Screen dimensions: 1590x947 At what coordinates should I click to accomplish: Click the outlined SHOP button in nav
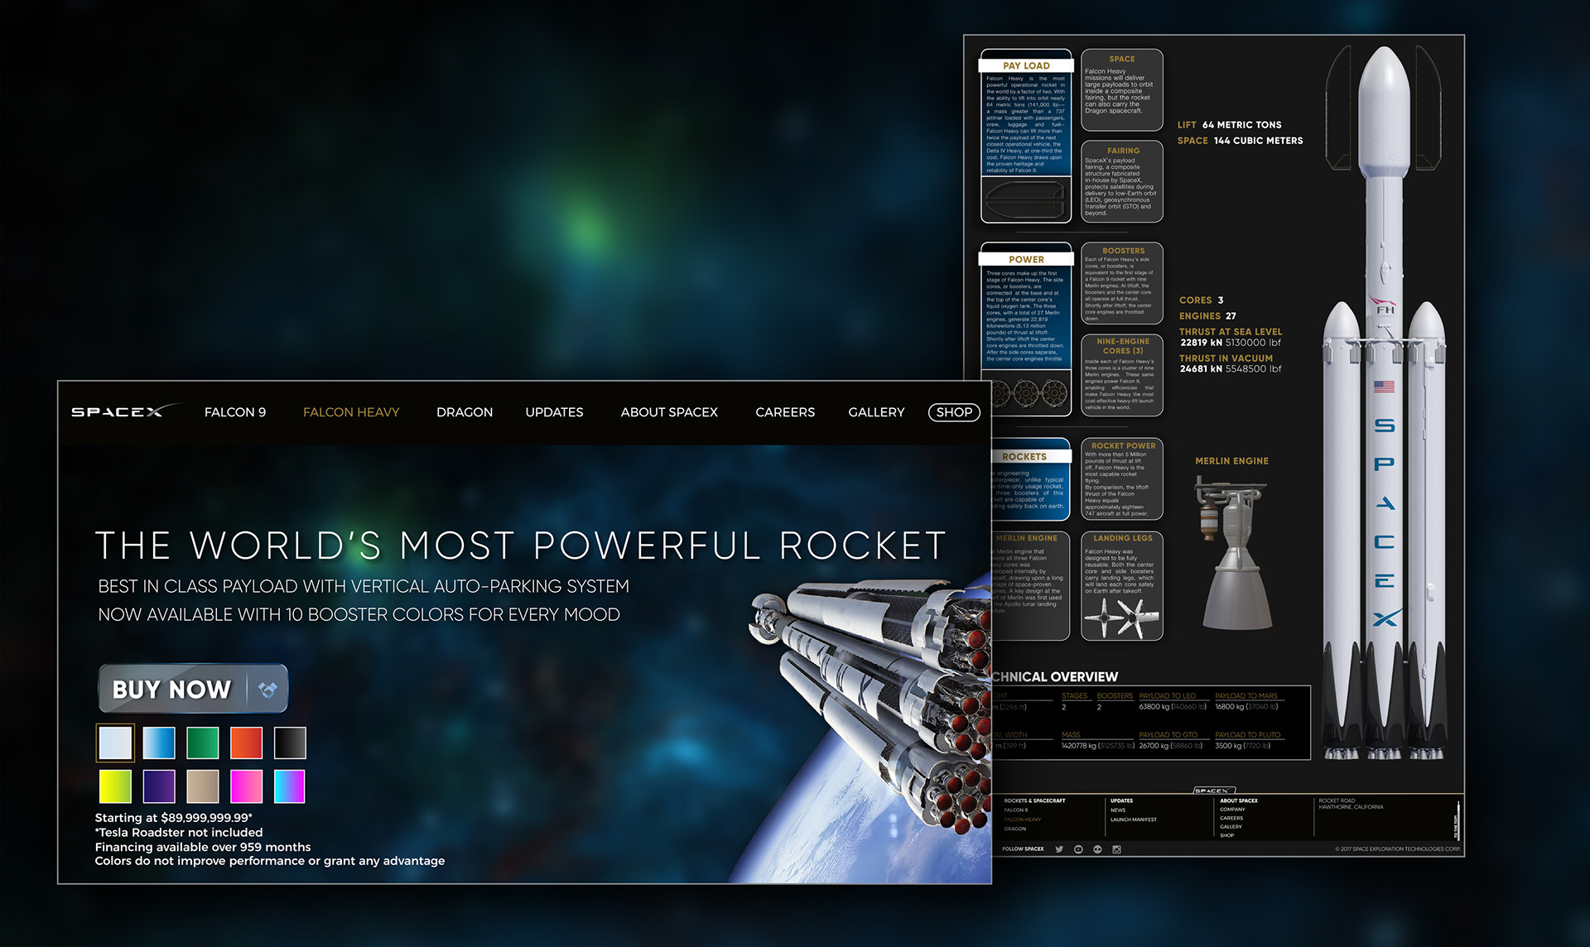[954, 412]
